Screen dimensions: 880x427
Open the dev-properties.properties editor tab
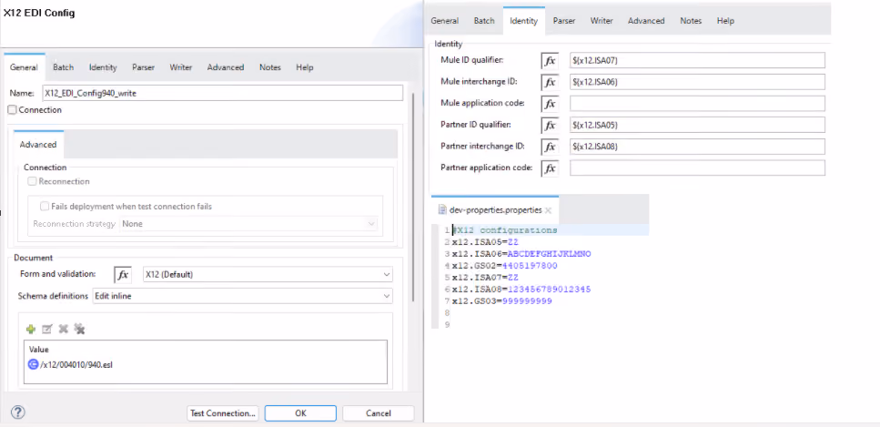click(496, 210)
